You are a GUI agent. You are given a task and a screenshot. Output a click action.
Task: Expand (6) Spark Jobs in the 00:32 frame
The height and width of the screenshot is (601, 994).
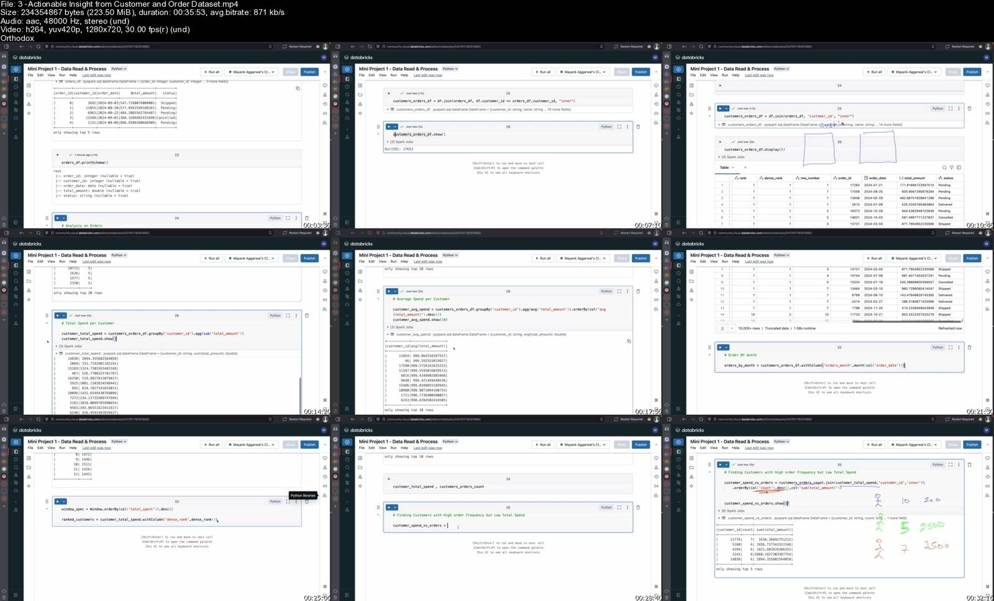[x=732, y=511]
